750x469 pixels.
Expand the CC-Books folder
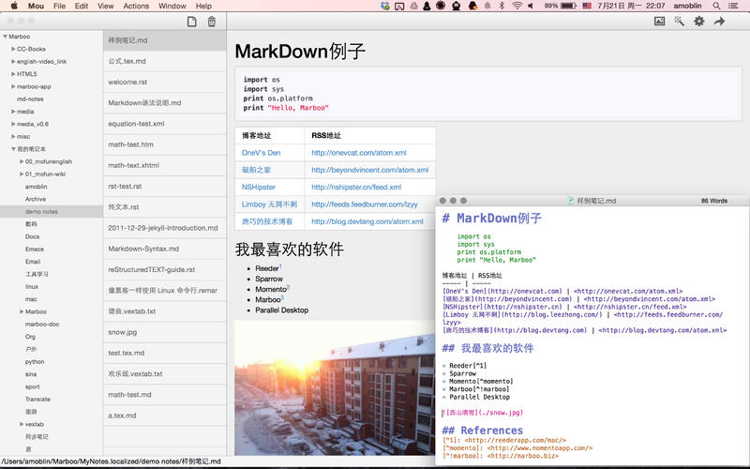pyautogui.click(x=13, y=49)
